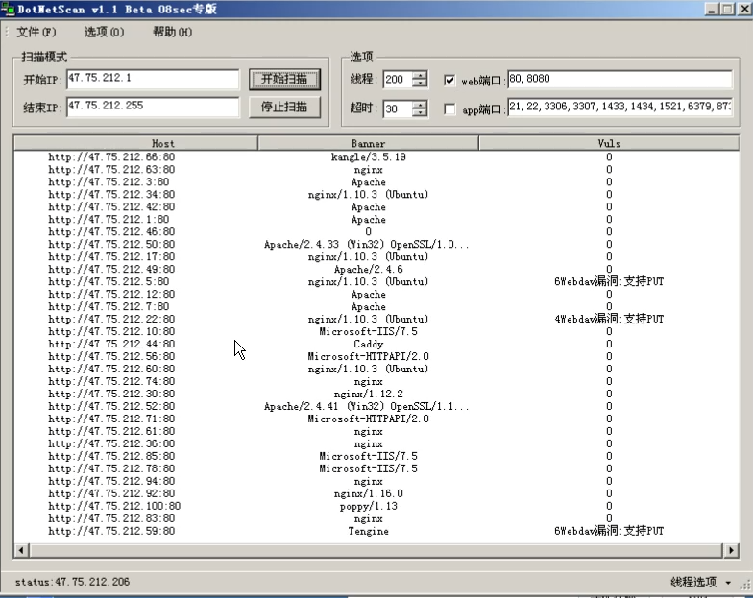Open the 选项(O) menu
This screenshot has height=598, width=753.
pyautogui.click(x=104, y=32)
